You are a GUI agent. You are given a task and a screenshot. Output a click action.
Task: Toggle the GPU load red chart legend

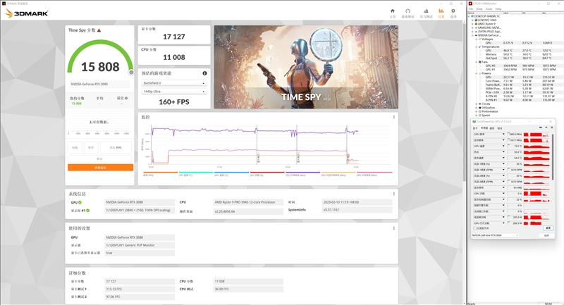pos(267,174)
